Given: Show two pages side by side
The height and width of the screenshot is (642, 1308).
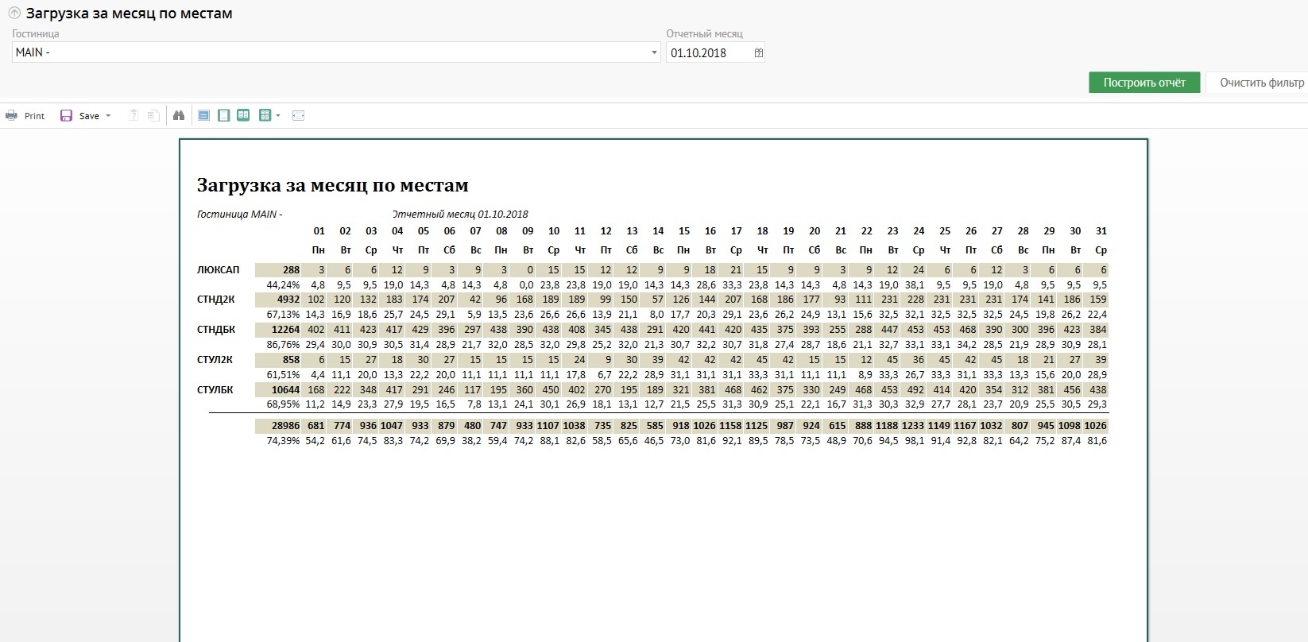Looking at the screenshot, I should [243, 116].
